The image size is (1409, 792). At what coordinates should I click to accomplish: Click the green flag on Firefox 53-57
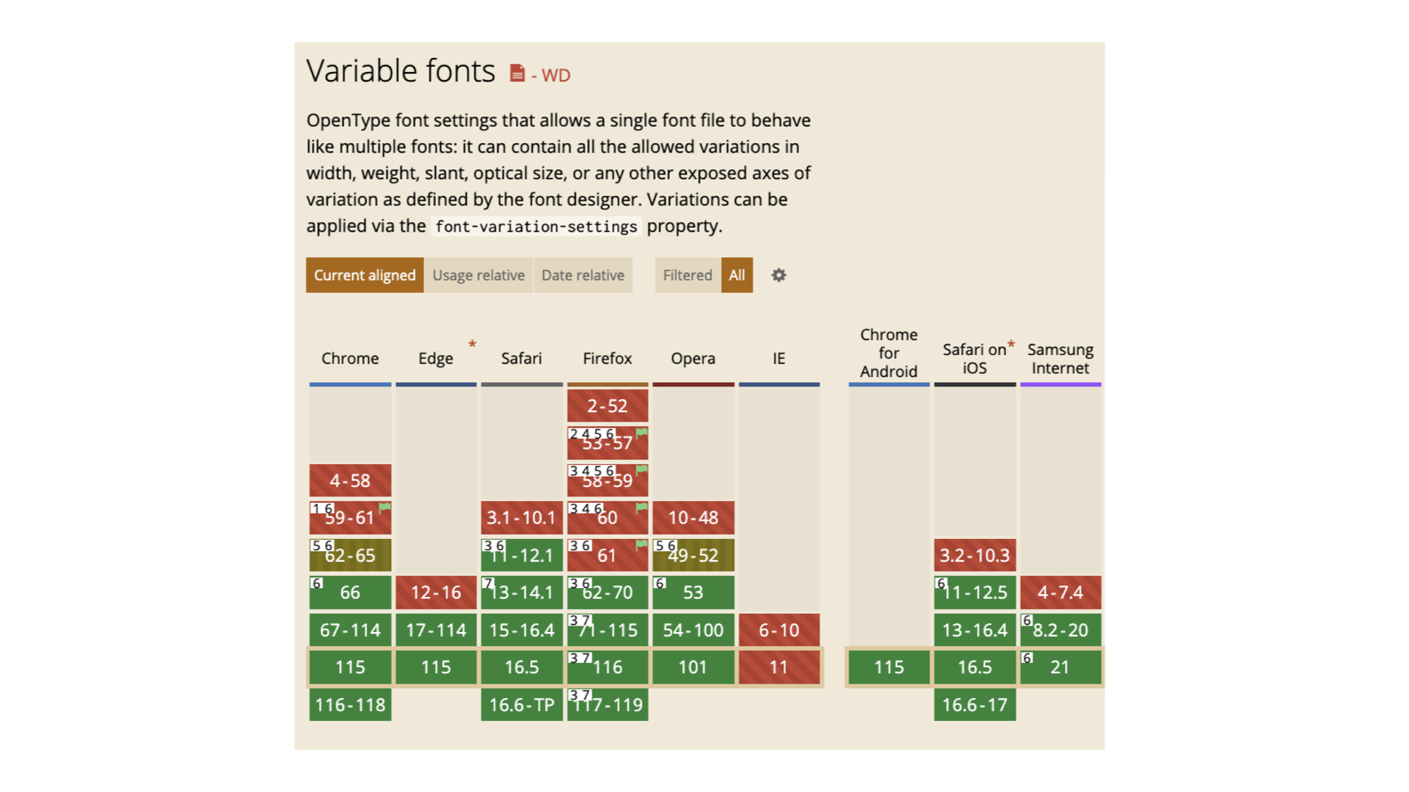[641, 433]
